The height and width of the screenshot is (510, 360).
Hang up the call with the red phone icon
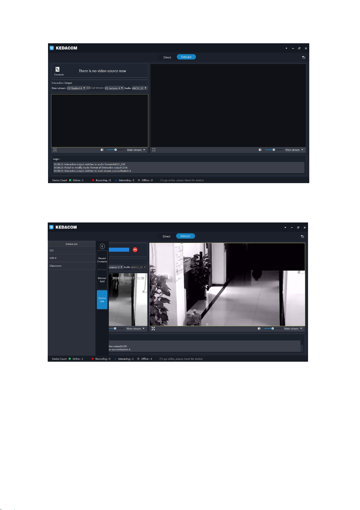[135, 250]
